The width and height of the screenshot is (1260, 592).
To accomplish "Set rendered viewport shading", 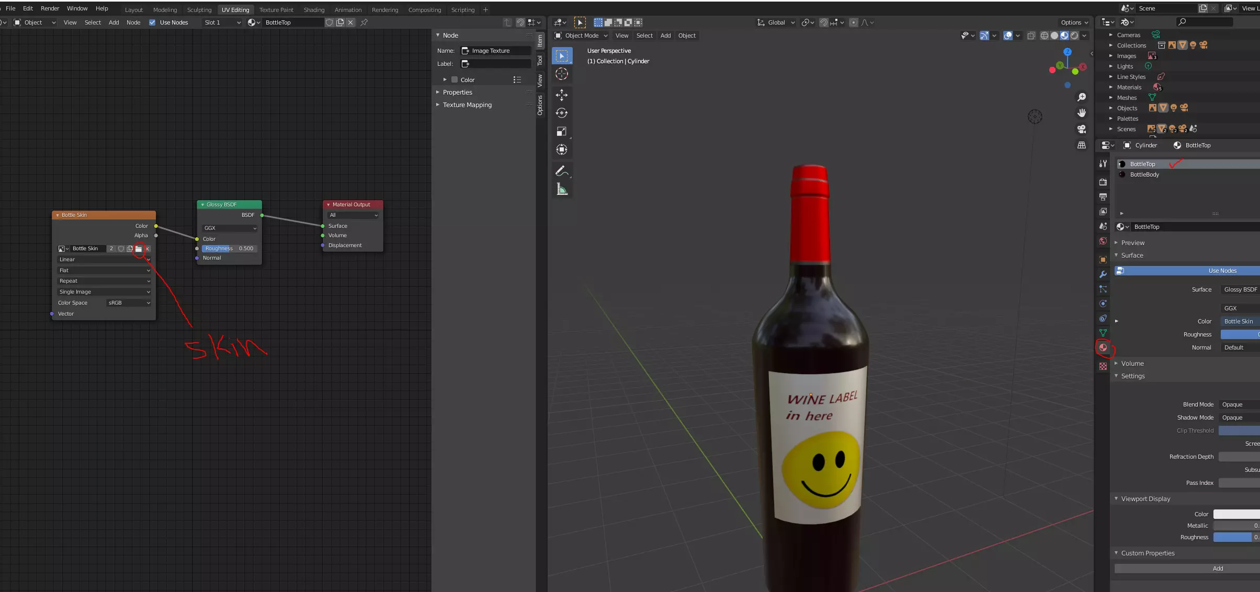I will point(1074,36).
